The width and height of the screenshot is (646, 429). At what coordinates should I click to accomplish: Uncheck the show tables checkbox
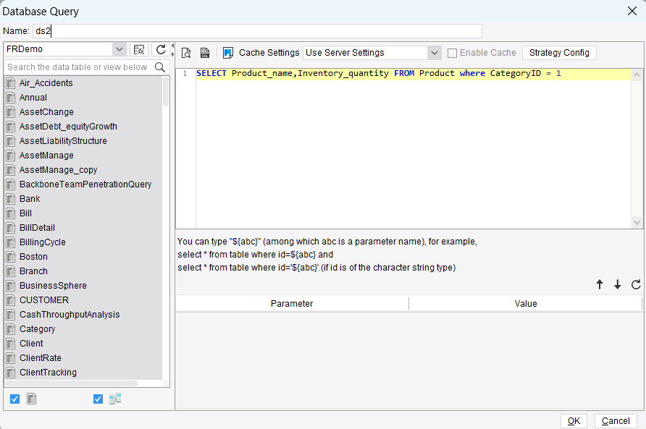tap(14, 399)
